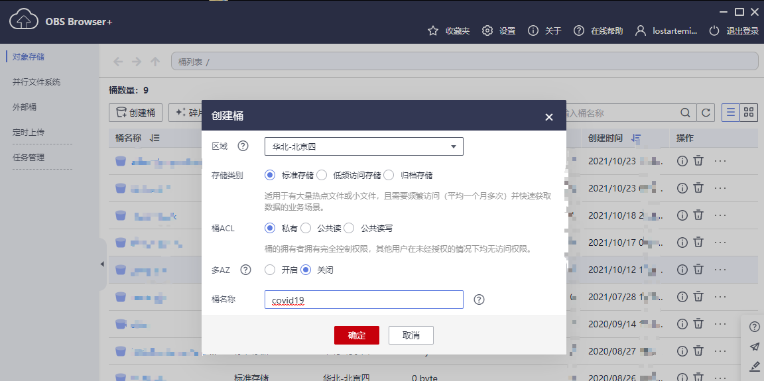The height and width of the screenshot is (381, 764).
Task: Click info icon for 2021/07/28 bucket row
Action: pos(682,296)
